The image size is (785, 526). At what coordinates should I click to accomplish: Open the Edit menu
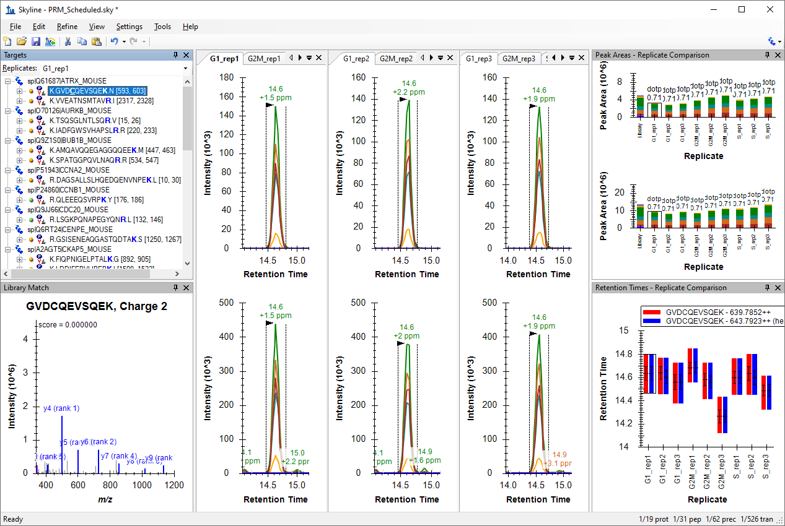39,27
